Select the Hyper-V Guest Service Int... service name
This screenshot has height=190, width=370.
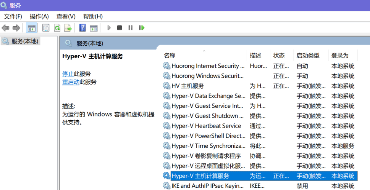click(207, 106)
